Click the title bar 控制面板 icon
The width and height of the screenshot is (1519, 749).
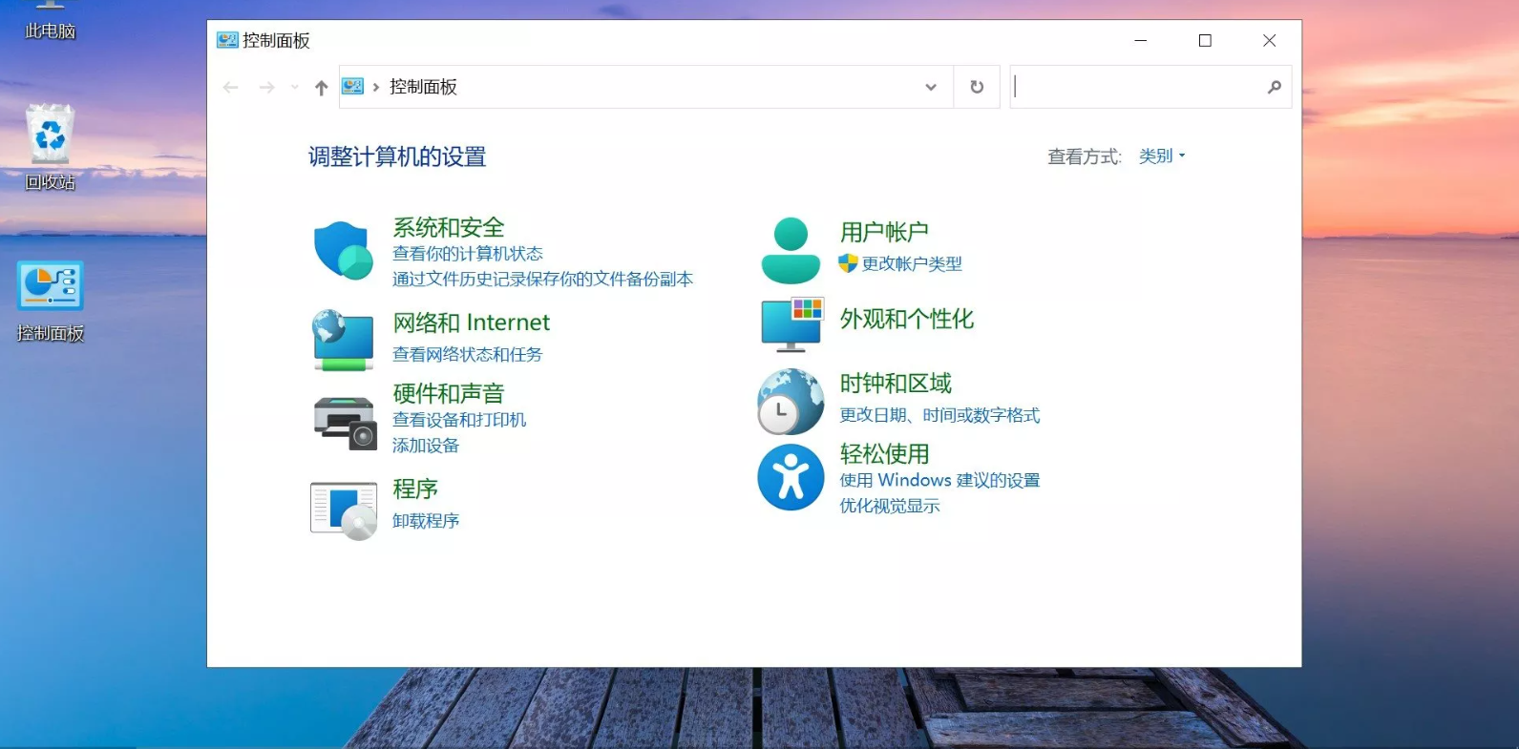click(x=227, y=40)
